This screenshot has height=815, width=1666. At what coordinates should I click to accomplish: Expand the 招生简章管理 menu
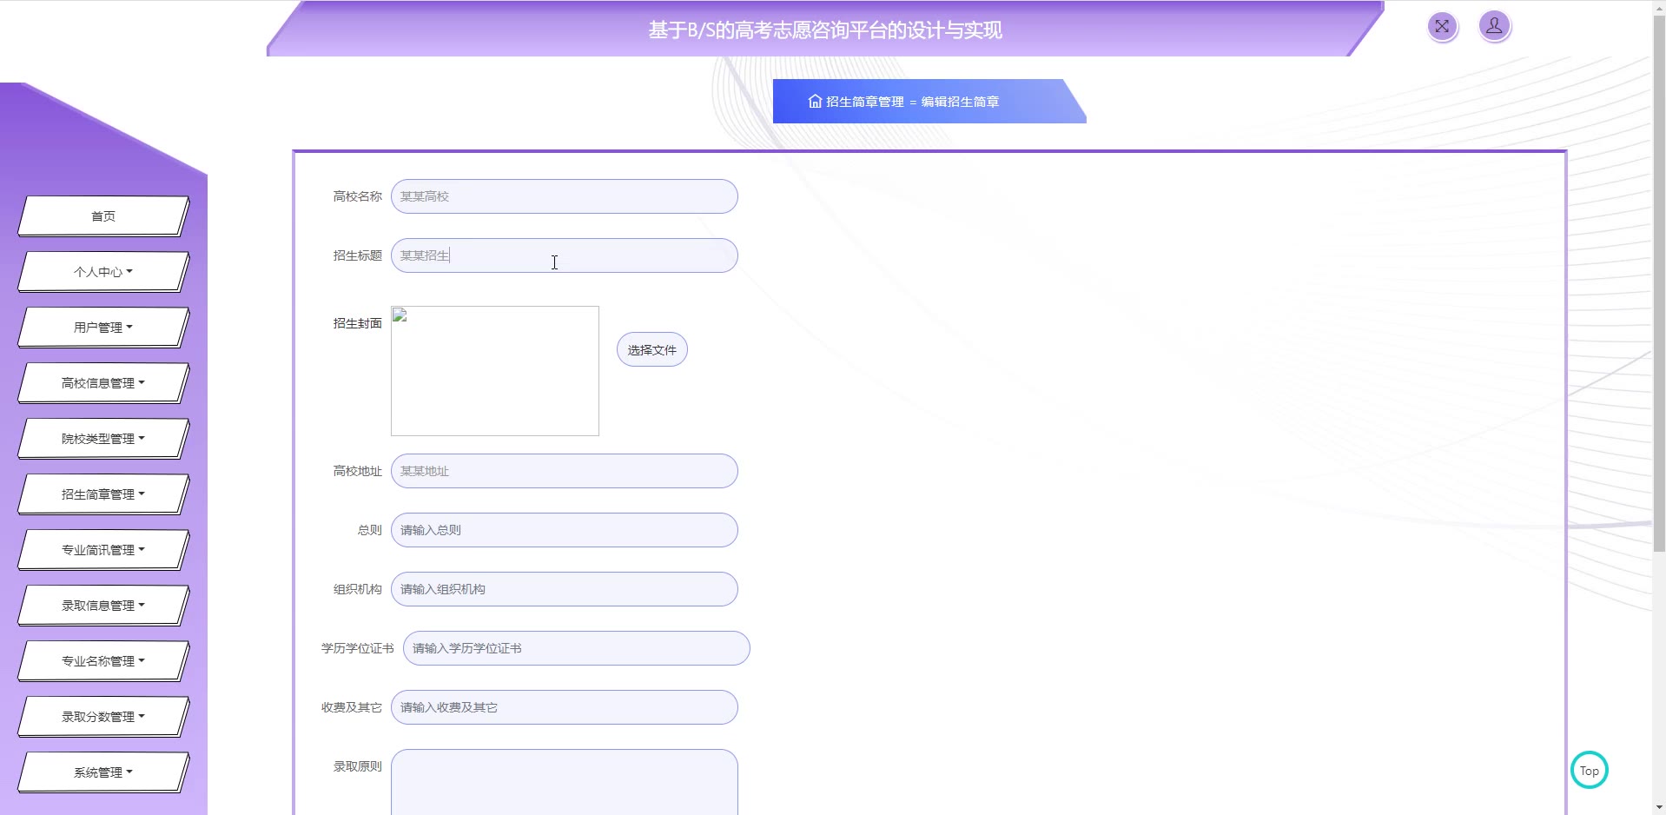pyautogui.click(x=103, y=494)
